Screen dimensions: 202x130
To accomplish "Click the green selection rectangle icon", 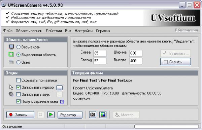I will coord(11,54).
